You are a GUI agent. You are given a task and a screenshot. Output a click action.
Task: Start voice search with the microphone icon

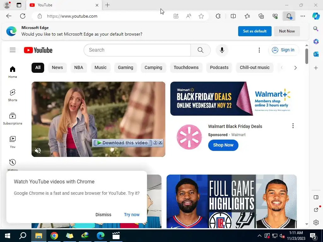click(222, 50)
